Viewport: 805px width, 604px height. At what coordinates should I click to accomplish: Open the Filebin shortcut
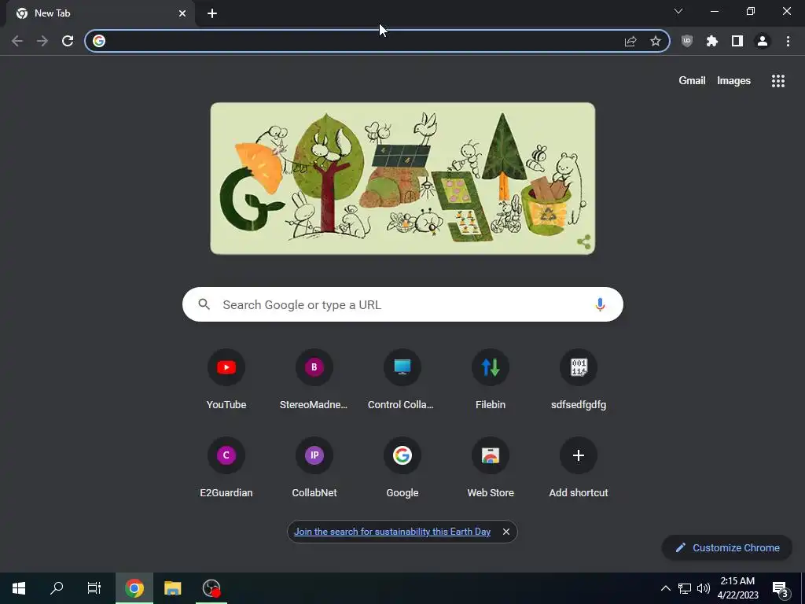(x=491, y=380)
